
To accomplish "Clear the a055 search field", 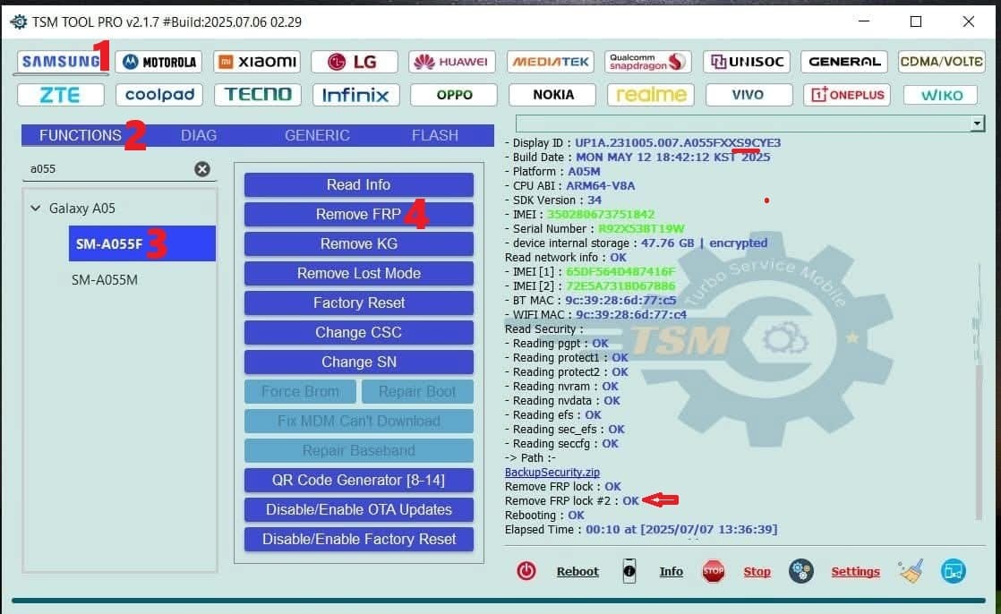I will (x=201, y=169).
